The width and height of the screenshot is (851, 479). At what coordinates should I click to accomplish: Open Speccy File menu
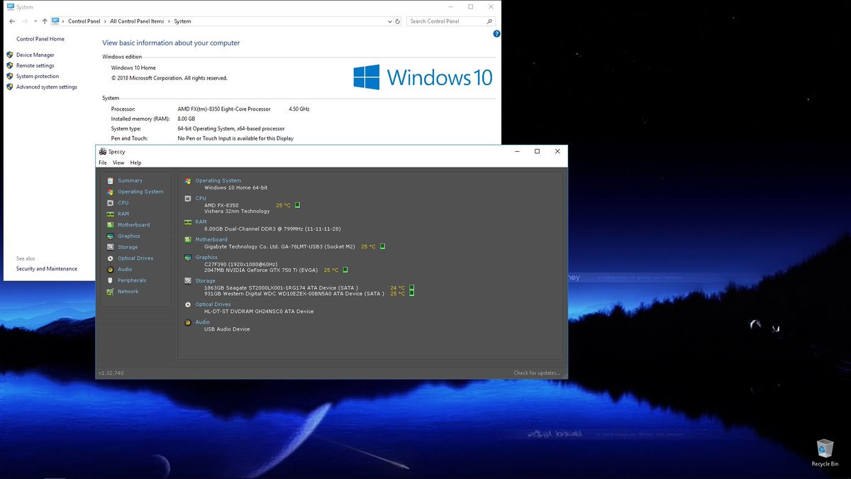pos(103,163)
